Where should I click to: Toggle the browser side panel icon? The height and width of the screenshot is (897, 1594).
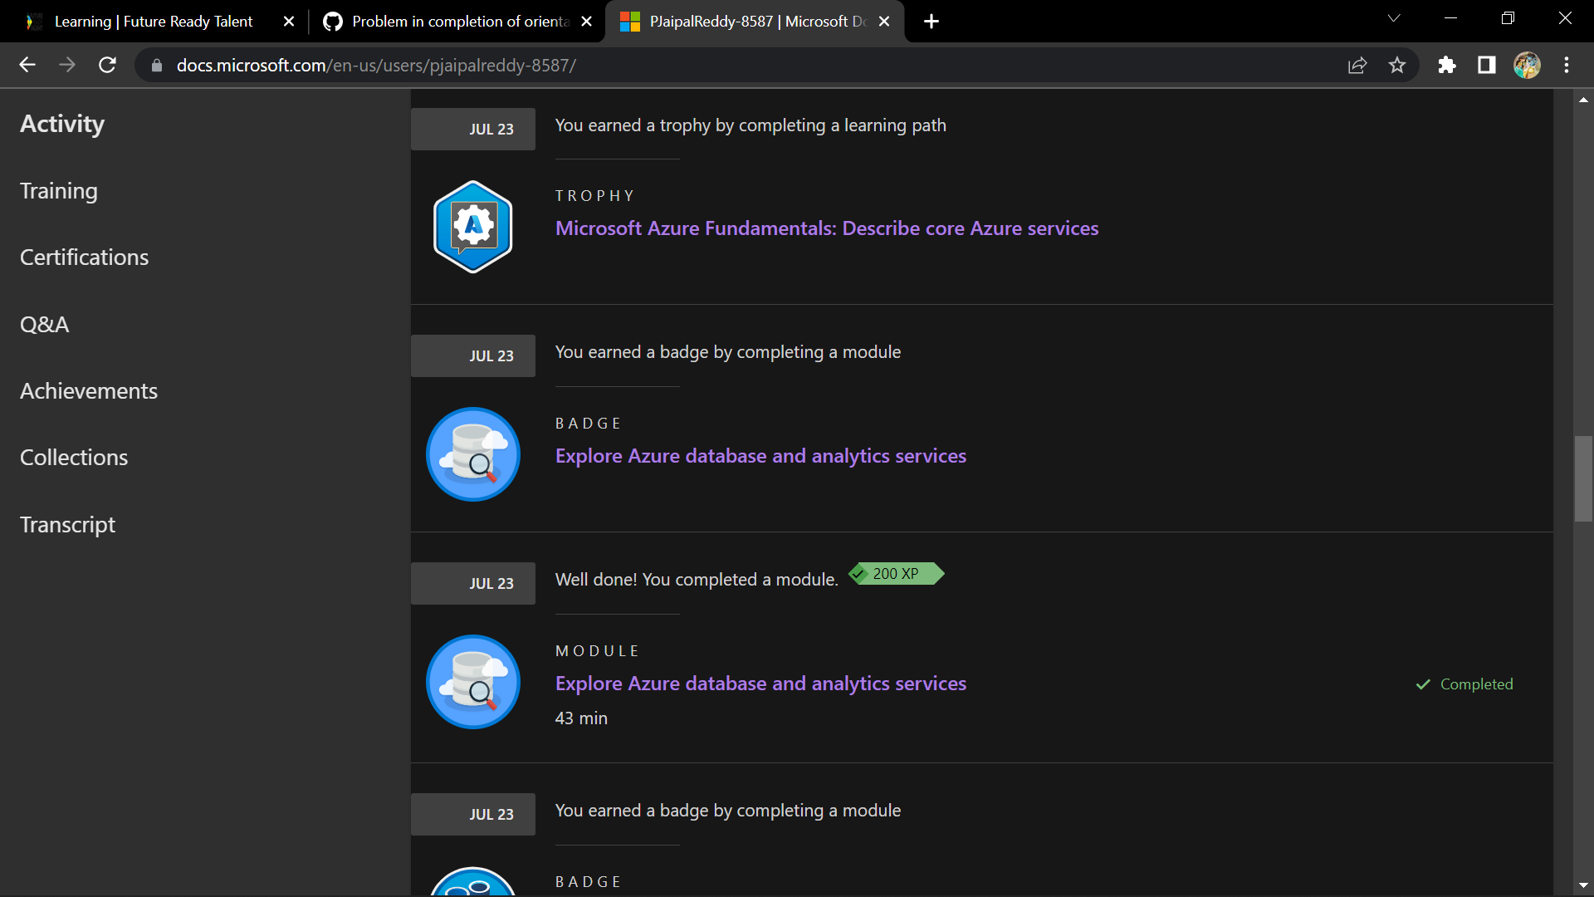click(x=1487, y=65)
